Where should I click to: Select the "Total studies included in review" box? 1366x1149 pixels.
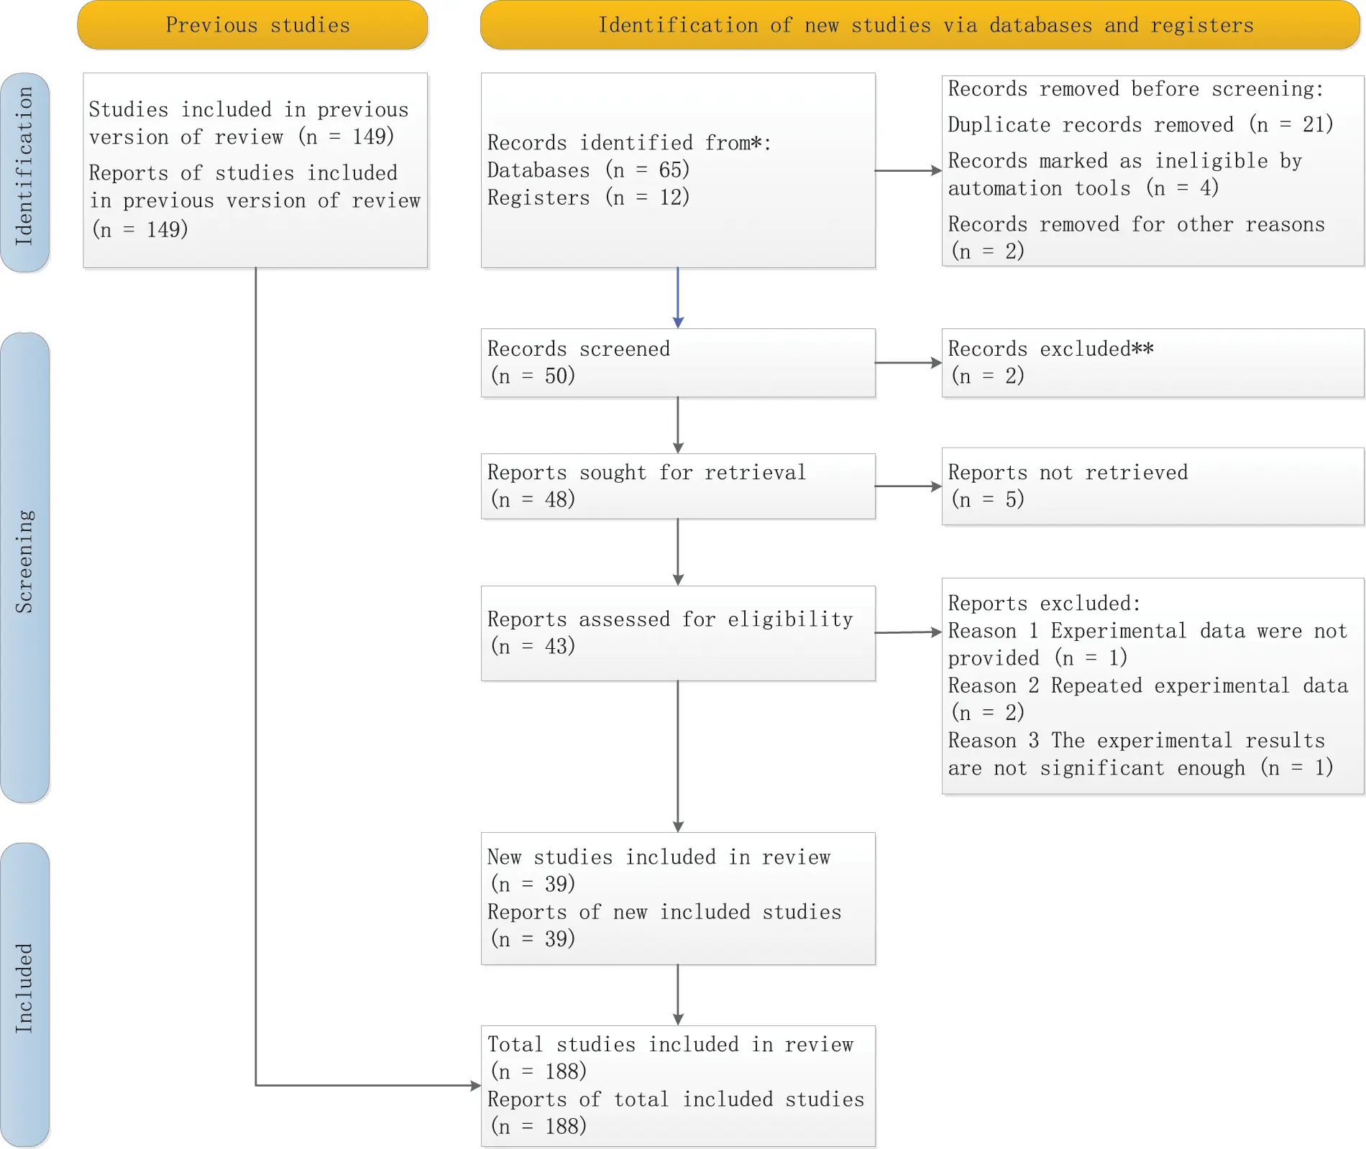[x=678, y=1085]
